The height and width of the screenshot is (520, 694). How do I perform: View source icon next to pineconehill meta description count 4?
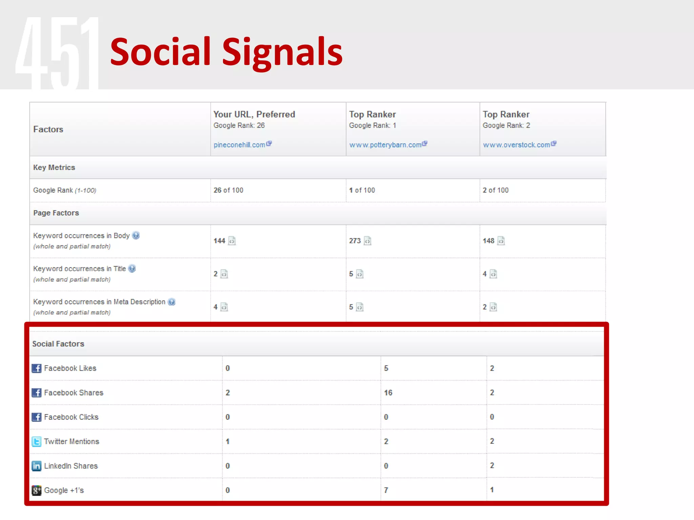(x=224, y=307)
